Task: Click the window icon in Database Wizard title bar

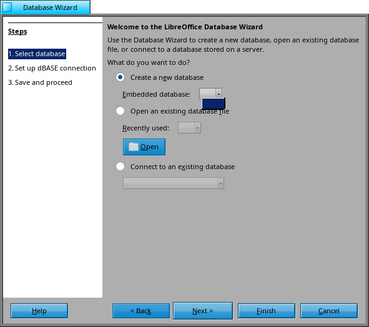Action: [x=7, y=7]
